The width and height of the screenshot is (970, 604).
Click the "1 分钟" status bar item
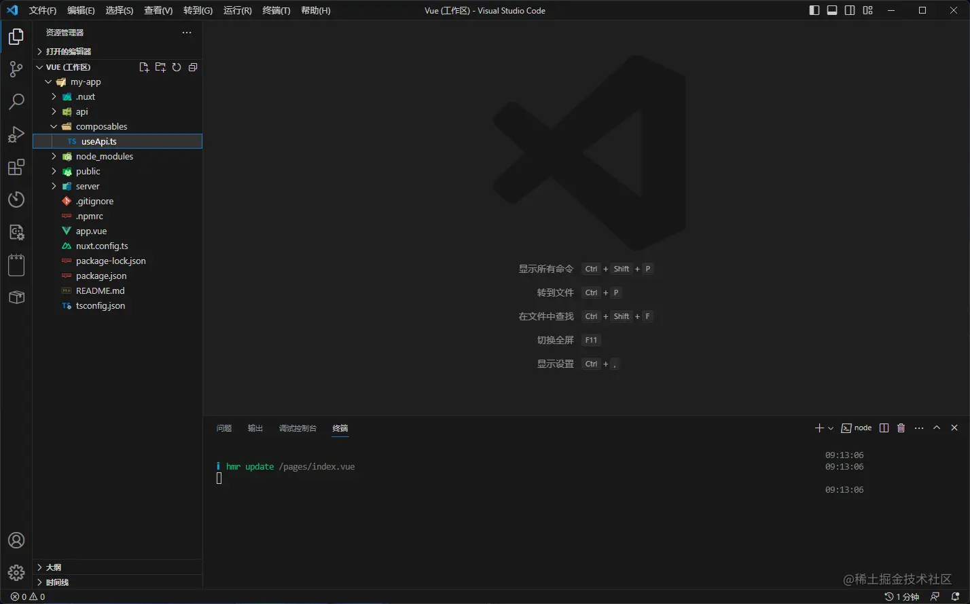[x=902, y=597]
